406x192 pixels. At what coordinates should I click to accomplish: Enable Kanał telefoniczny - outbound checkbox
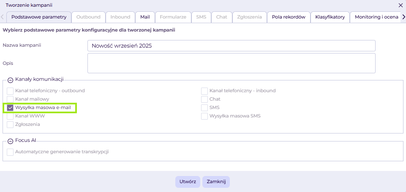(10, 91)
